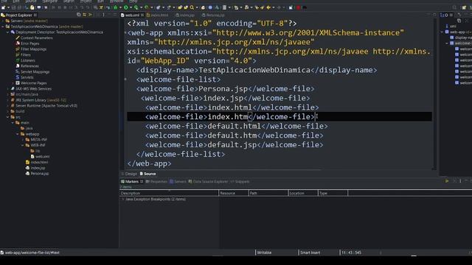Collapse the WEB-INF folder
Image resolution: width=472 pixels, height=265 pixels.
tap(23, 145)
